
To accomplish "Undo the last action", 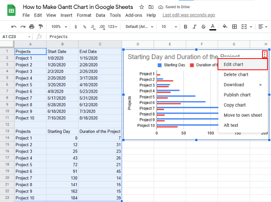I will (x=14, y=27).
